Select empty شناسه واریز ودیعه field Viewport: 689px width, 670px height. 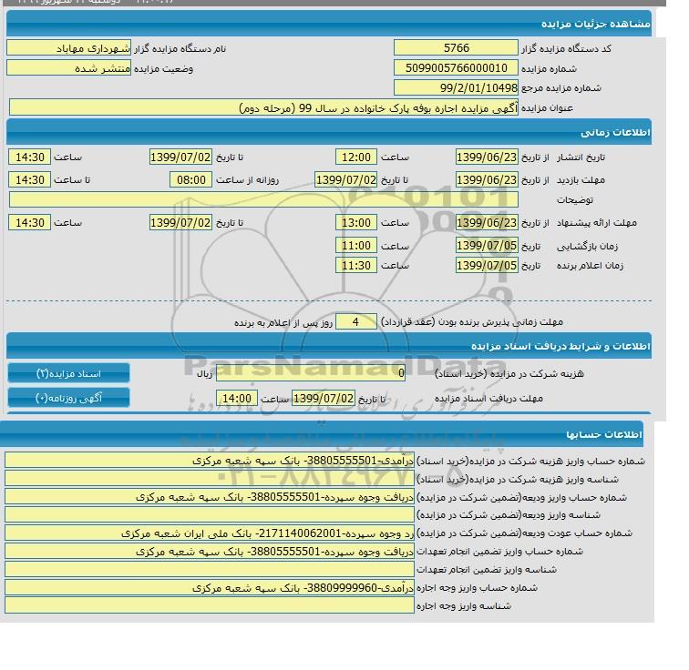pos(210,515)
